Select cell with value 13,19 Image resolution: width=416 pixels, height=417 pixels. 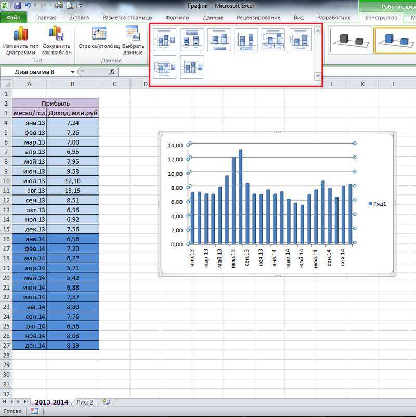click(x=73, y=190)
